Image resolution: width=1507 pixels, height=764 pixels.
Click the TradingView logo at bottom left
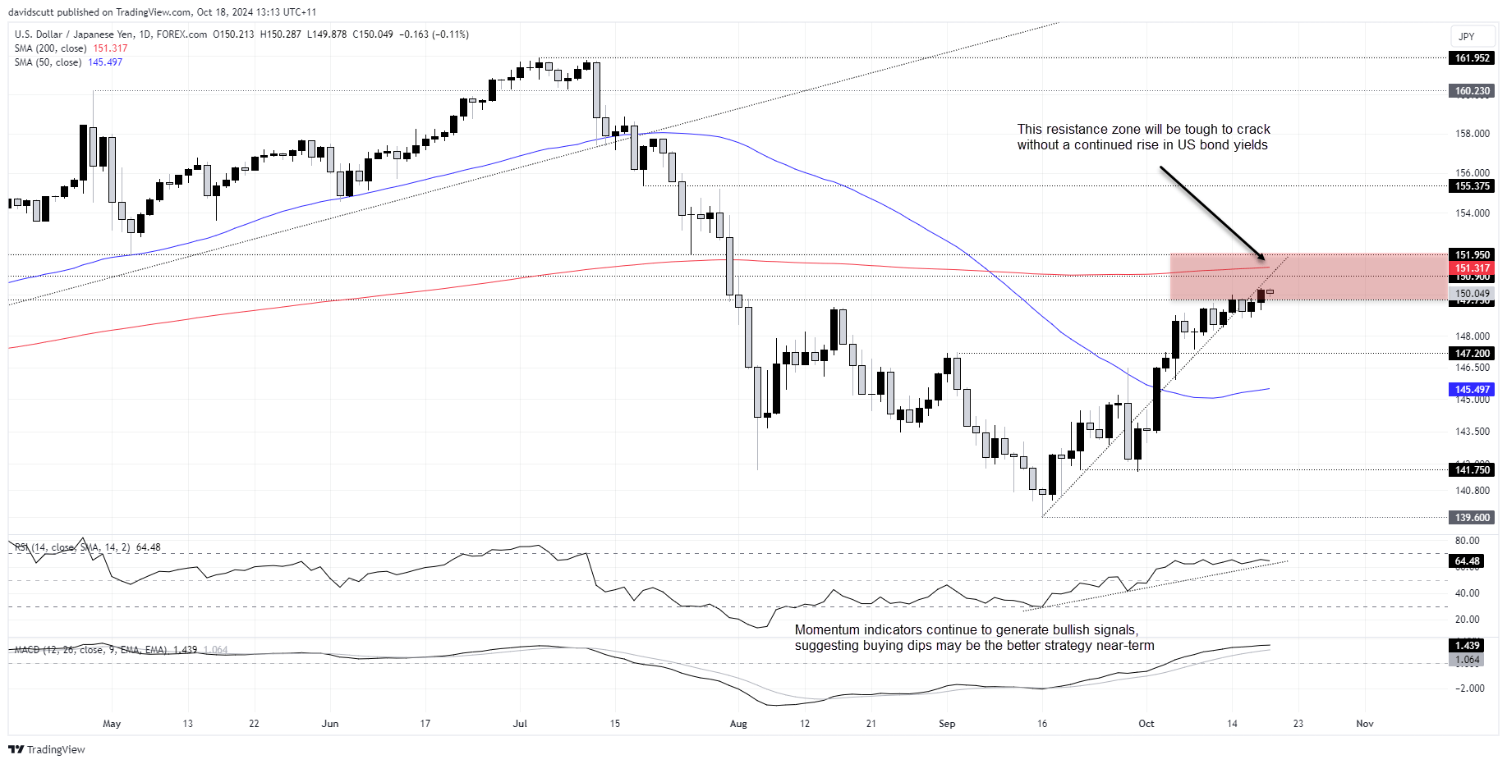click(47, 749)
